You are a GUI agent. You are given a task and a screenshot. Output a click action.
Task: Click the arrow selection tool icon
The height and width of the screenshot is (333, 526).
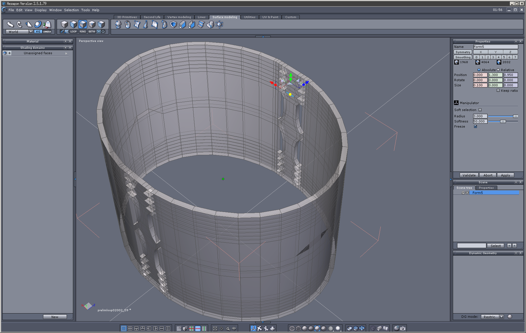click(10, 24)
